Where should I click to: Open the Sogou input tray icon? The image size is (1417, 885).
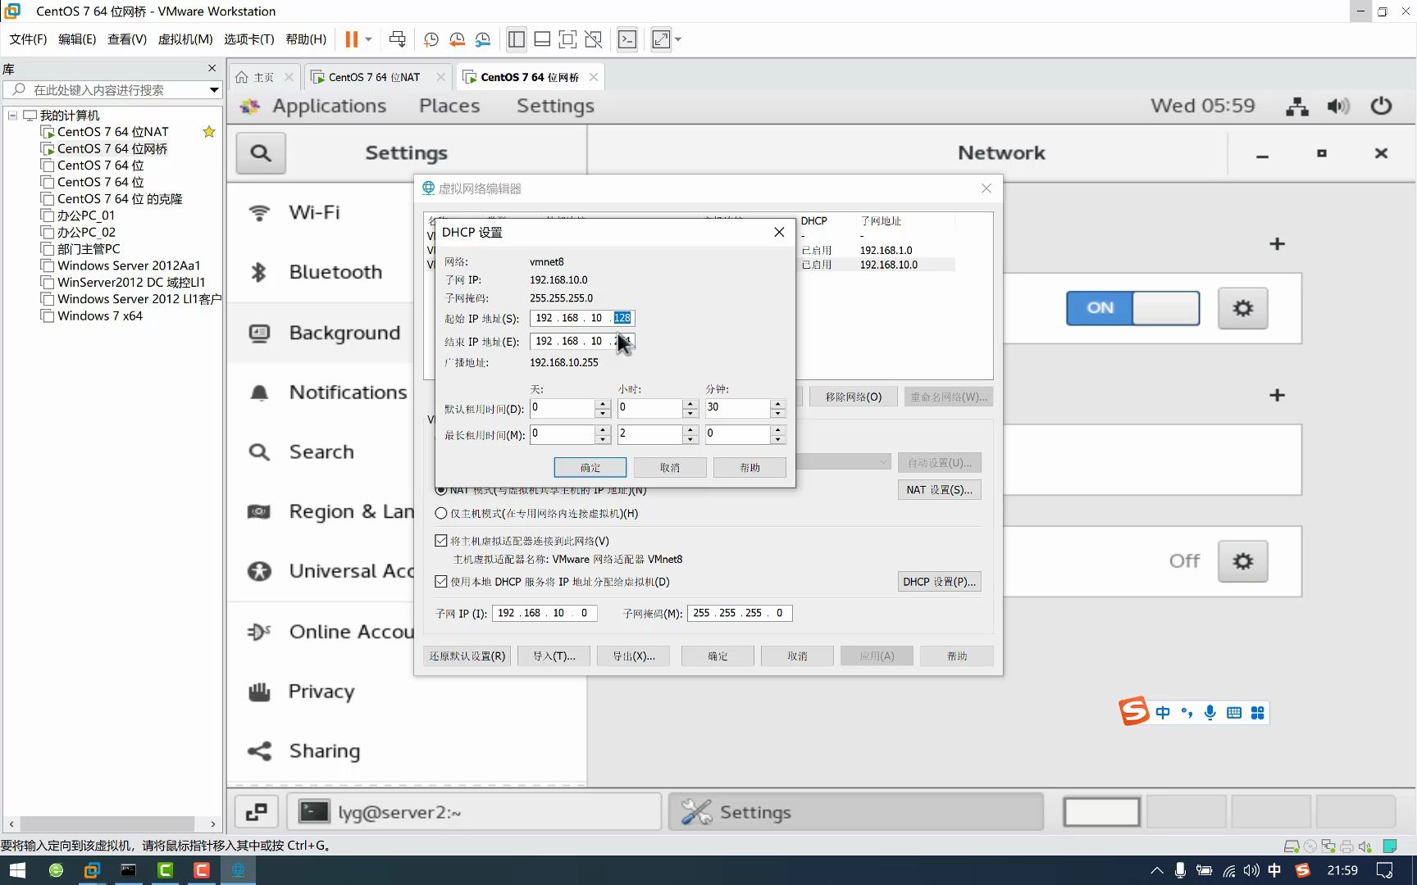[x=1304, y=870]
